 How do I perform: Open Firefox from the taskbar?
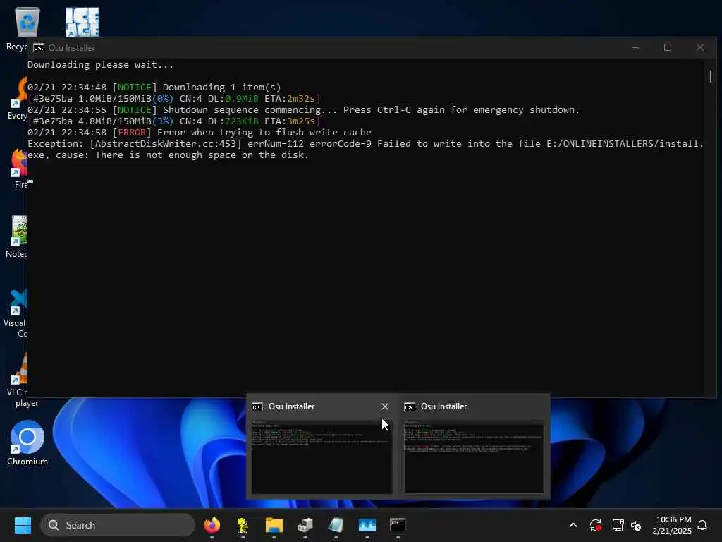tap(212, 524)
